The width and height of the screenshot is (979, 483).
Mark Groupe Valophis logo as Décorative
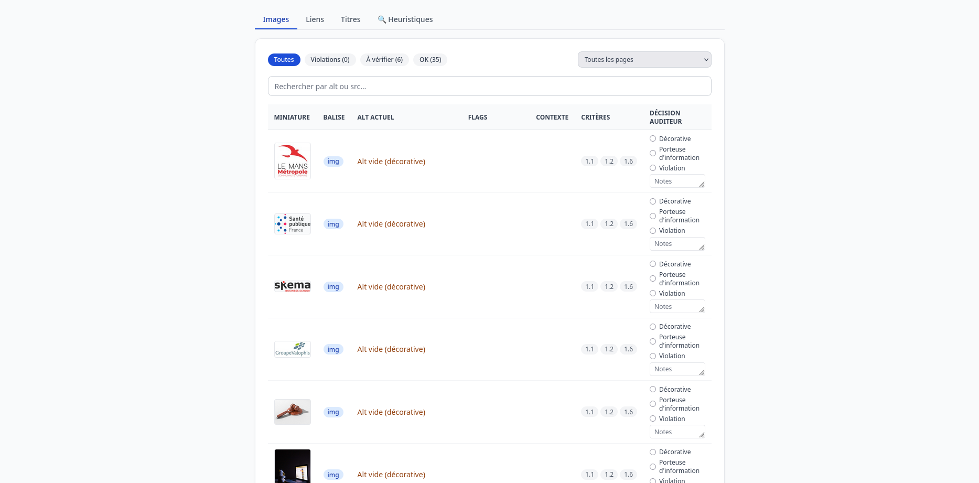[x=653, y=327]
